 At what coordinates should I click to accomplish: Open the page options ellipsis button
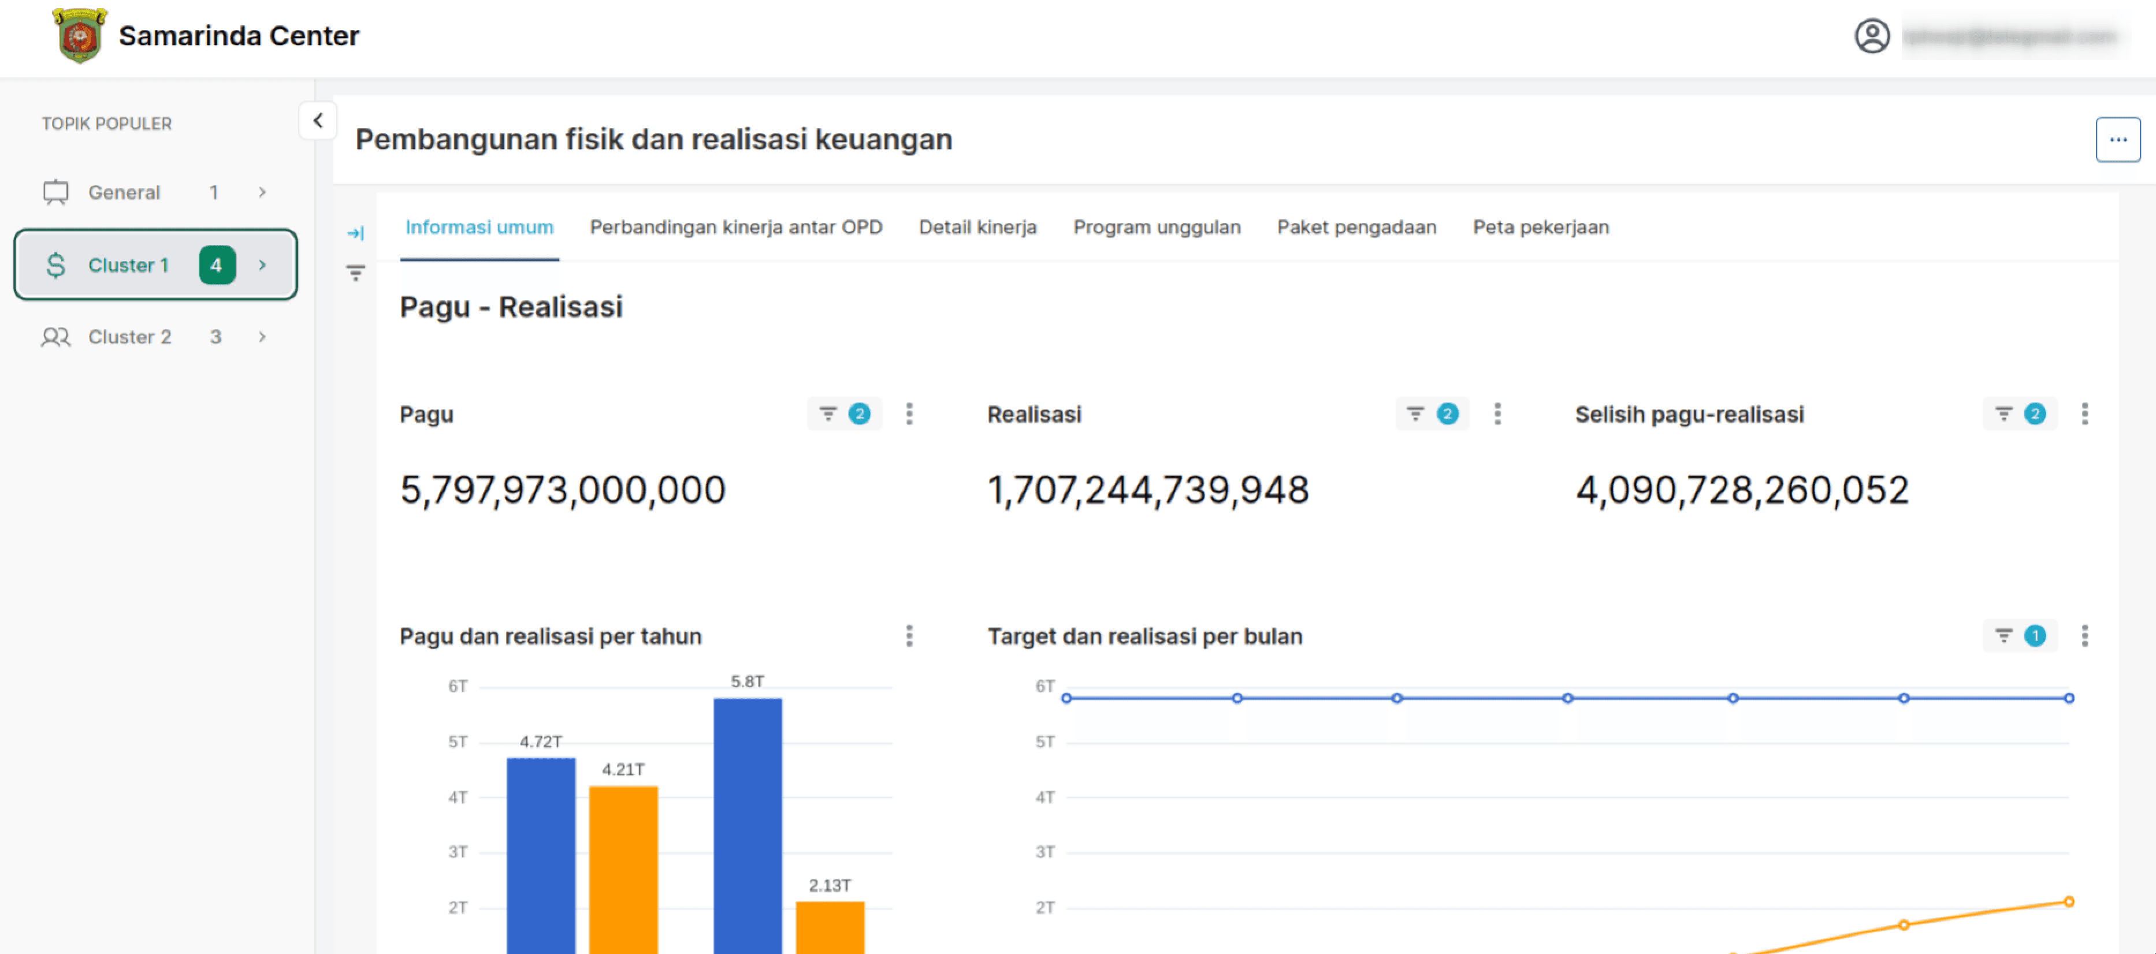pyautogui.click(x=2117, y=139)
